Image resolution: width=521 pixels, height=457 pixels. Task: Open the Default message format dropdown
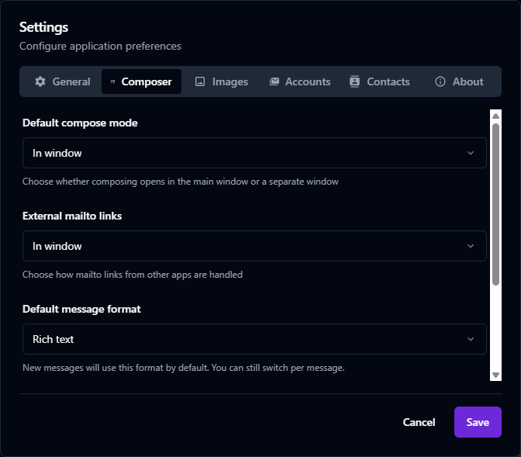click(x=254, y=339)
